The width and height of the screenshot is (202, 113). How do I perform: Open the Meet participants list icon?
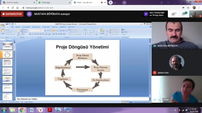[173, 14]
